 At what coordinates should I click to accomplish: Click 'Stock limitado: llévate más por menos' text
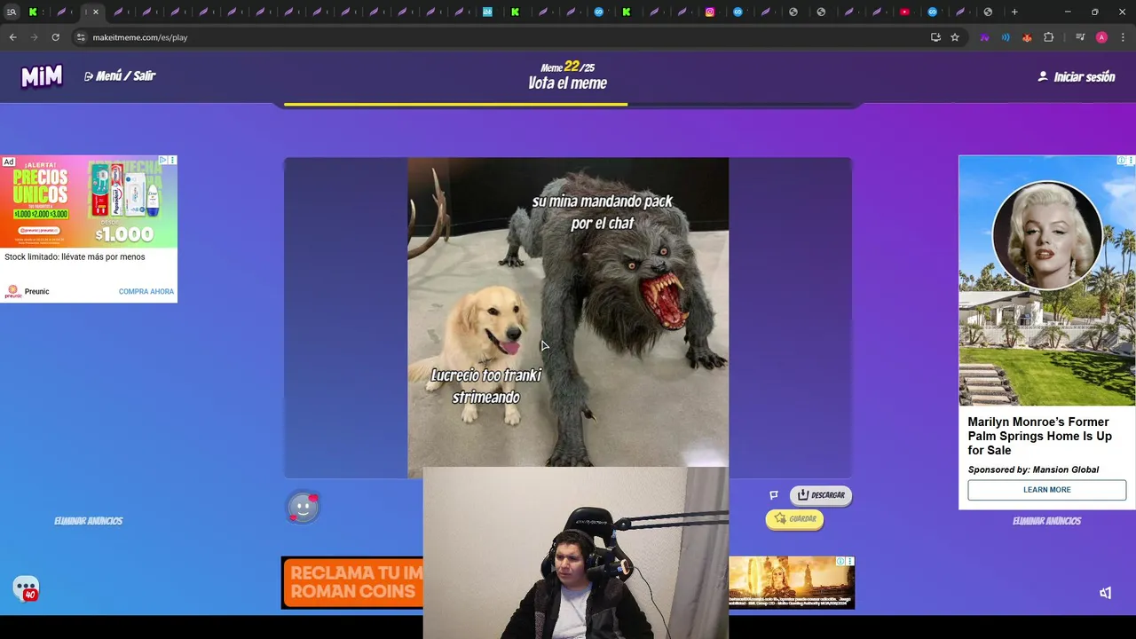[x=75, y=257]
